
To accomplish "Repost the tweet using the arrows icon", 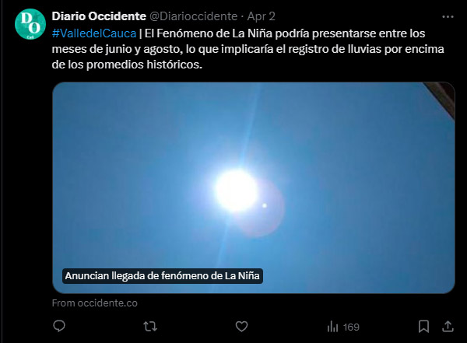I will [x=150, y=327].
